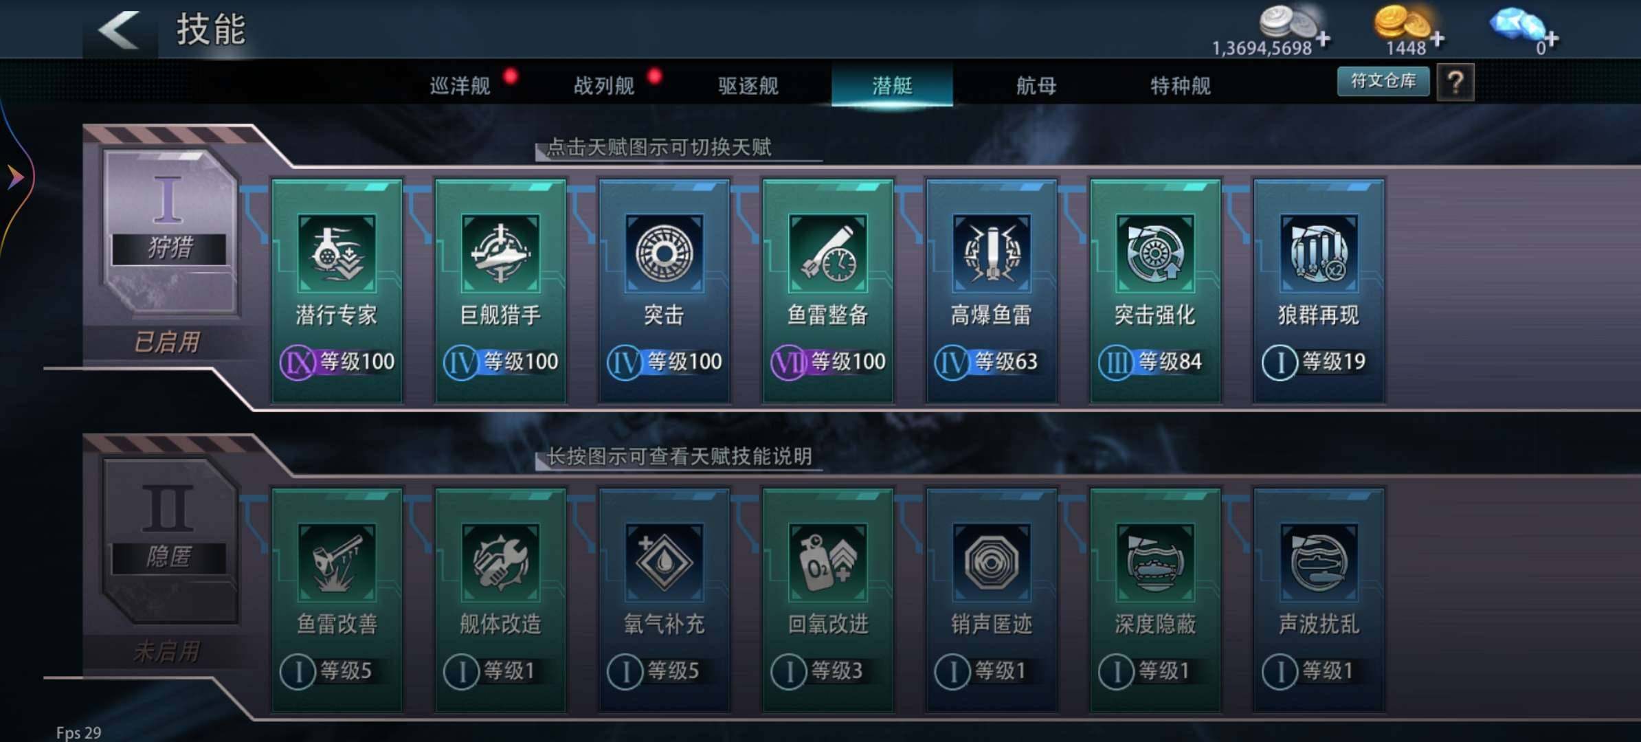Select the 鱼雷改善 talent card

tap(337, 600)
